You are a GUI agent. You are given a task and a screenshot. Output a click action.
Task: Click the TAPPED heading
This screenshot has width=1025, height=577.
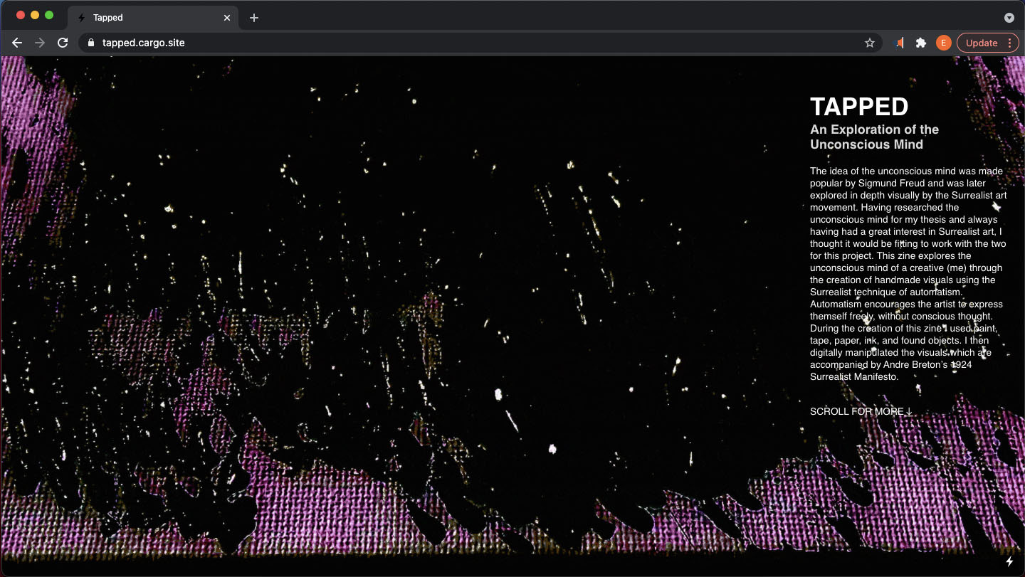(859, 107)
